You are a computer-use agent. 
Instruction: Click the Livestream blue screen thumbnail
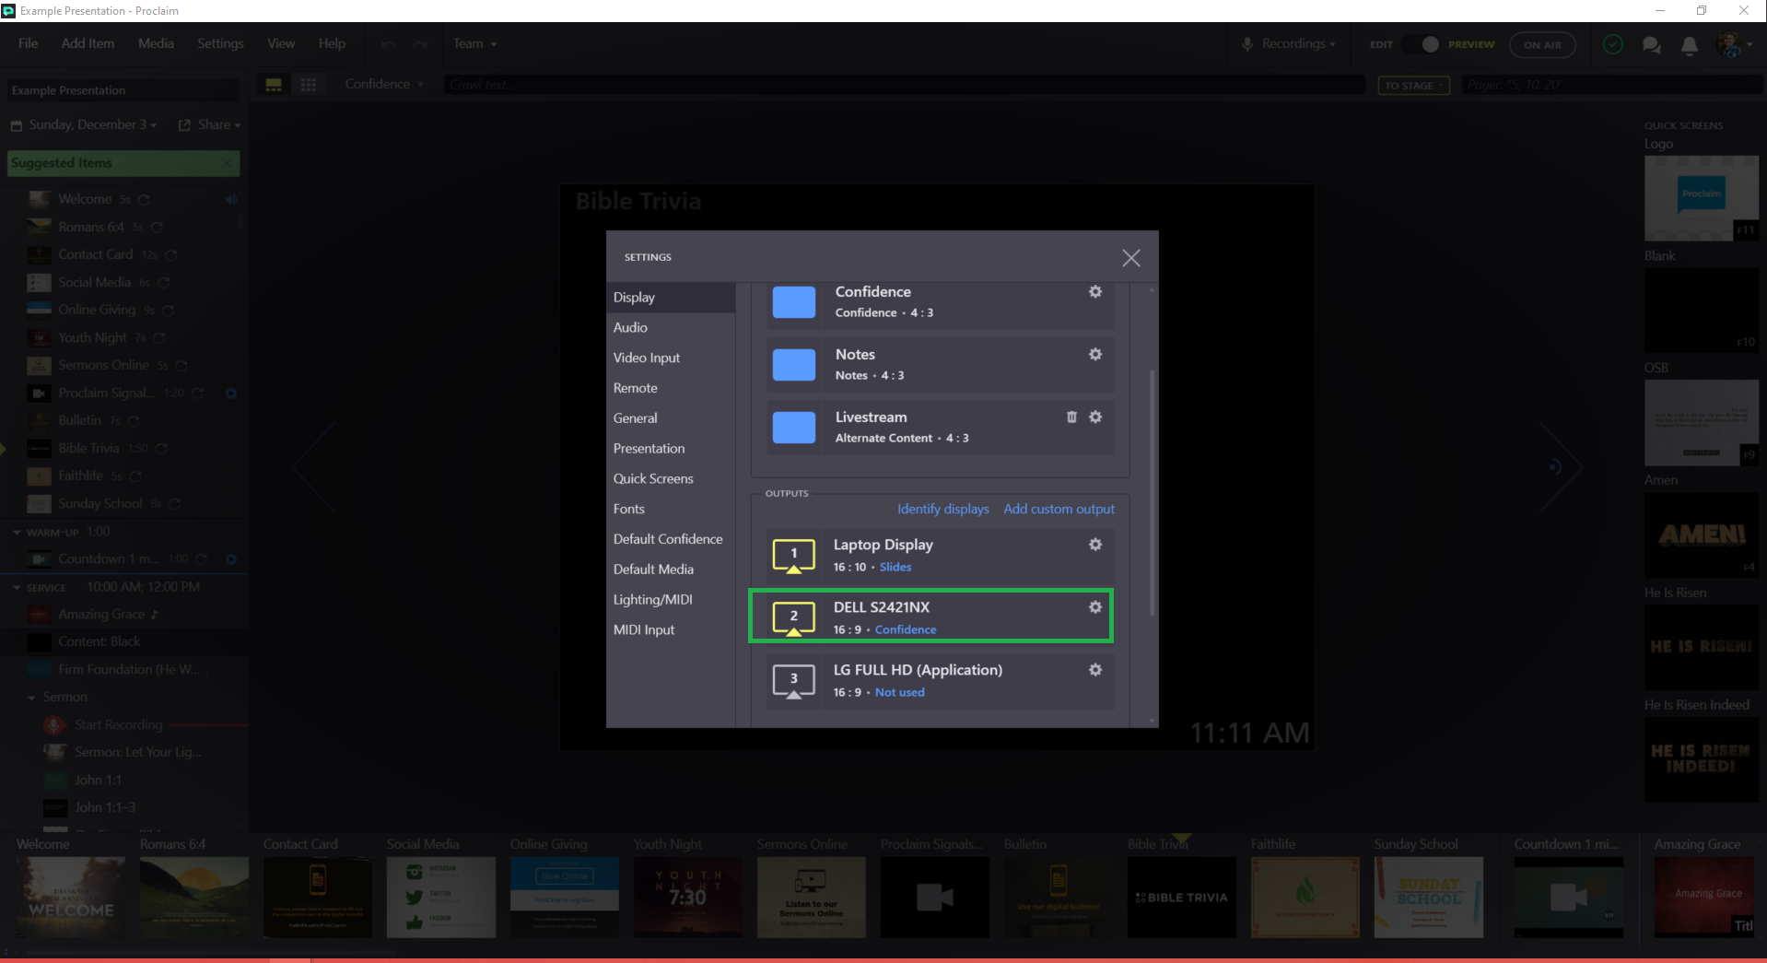click(x=793, y=428)
